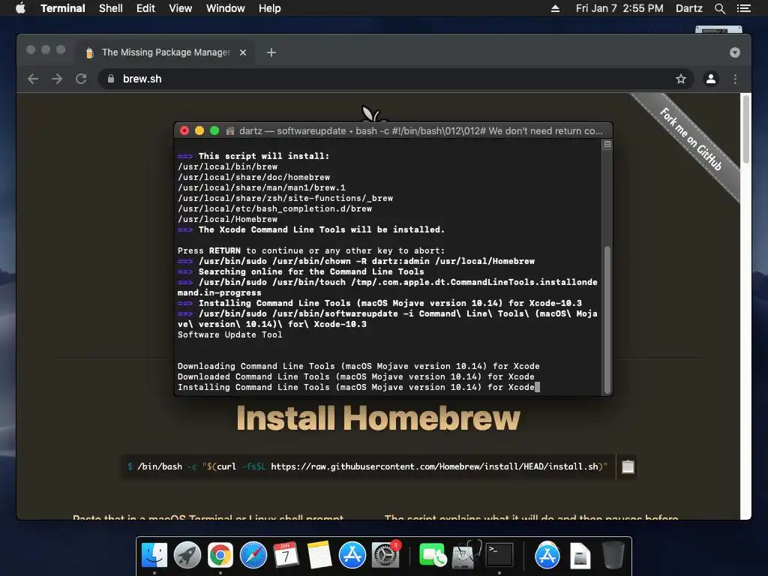Click the home folder icon in Terminal title
Image resolution: width=768 pixels, height=576 pixels.
(x=230, y=130)
